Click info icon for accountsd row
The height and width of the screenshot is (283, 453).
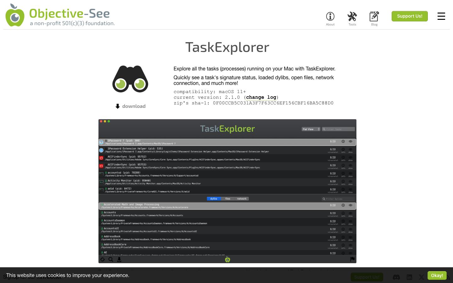pos(343,173)
